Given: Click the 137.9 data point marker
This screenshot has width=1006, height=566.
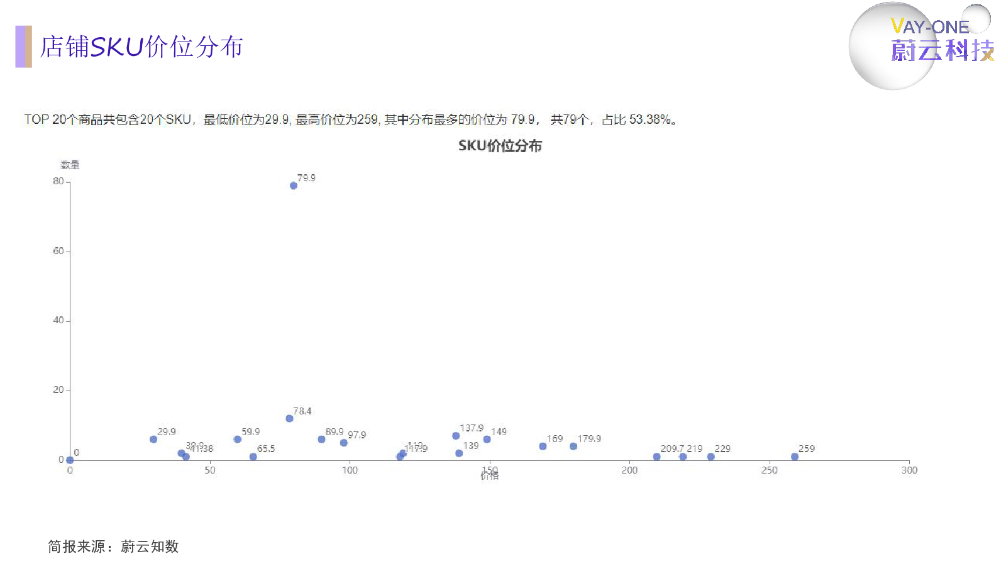Looking at the screenshot, I should click(x=455, y=435).
